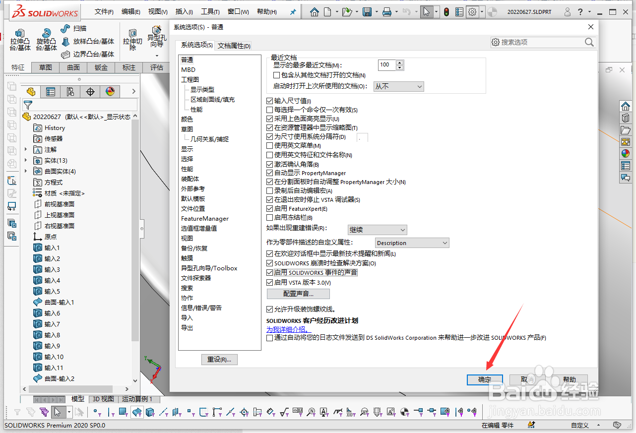Click the search magnifier in options dialog

(x=589, y=43)
